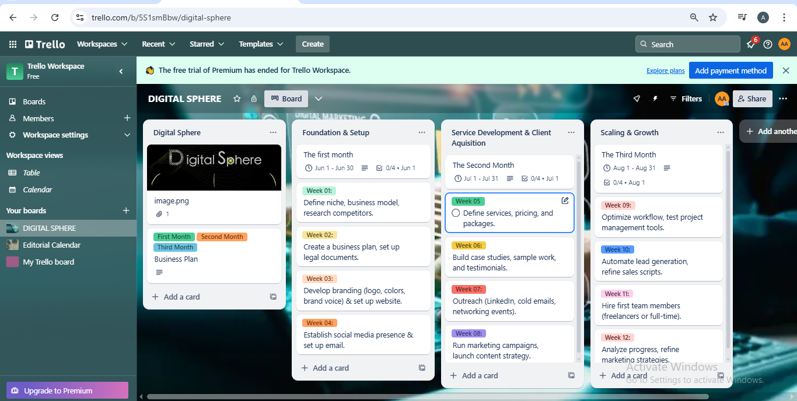Open list actions for Foundation & Setup

(422, 133)
